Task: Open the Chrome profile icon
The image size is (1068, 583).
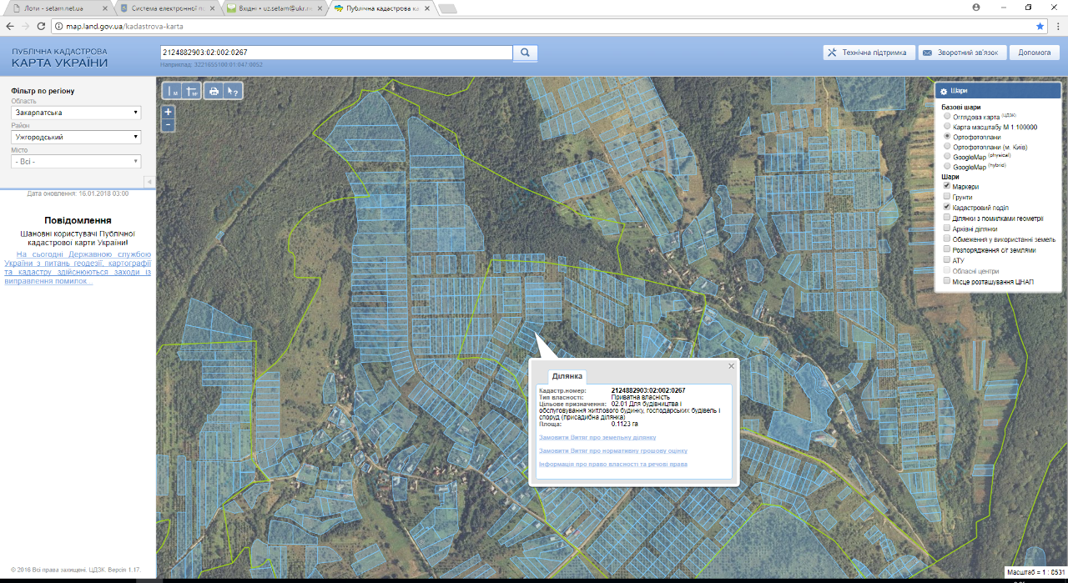Action: pyautogui.click(x=975, y=6)
